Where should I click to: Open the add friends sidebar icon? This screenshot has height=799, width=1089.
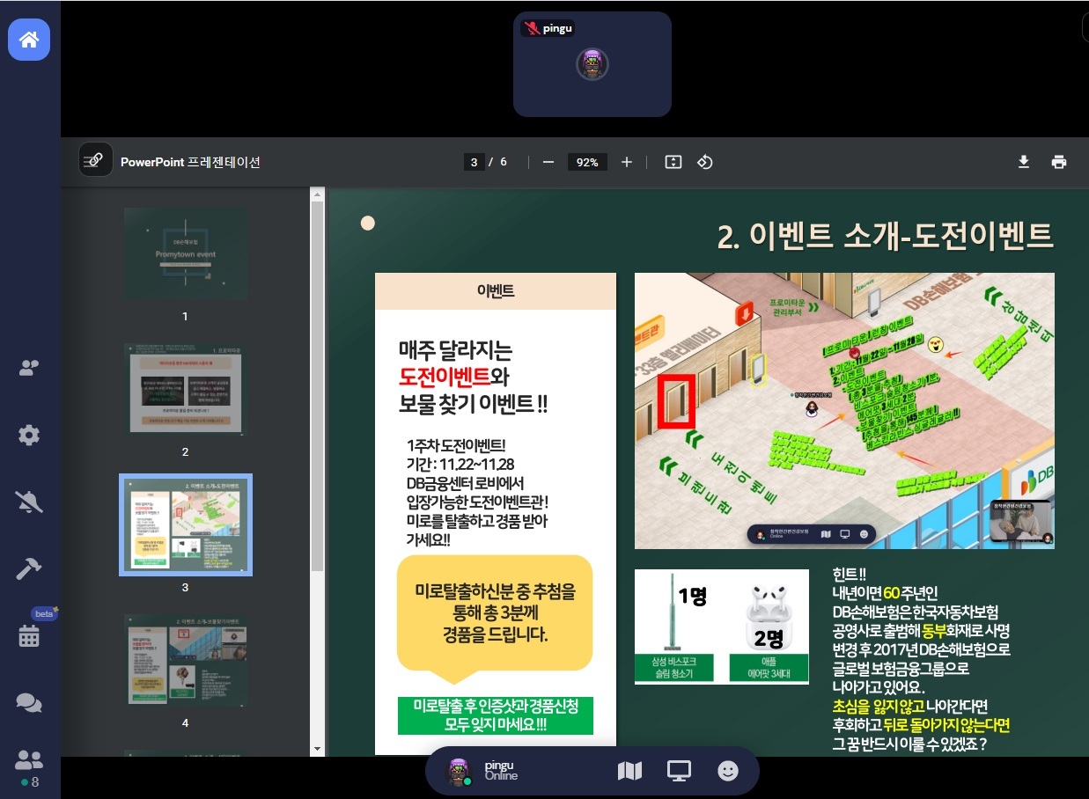tap(29, 368)
